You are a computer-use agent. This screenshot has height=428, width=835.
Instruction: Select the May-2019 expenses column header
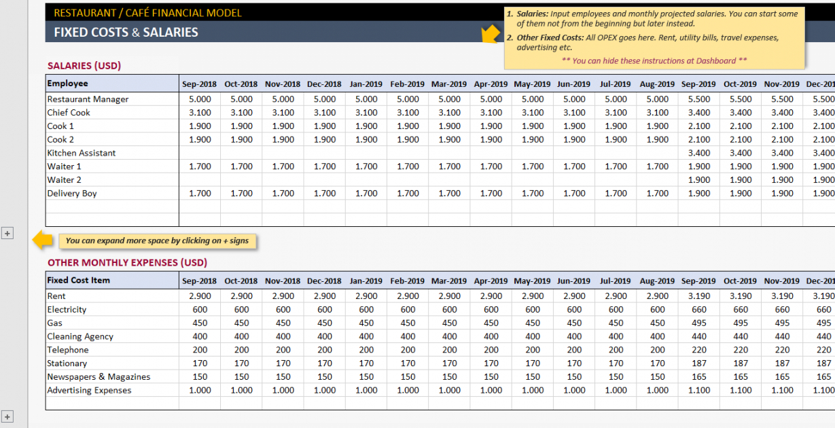(532, 281)
